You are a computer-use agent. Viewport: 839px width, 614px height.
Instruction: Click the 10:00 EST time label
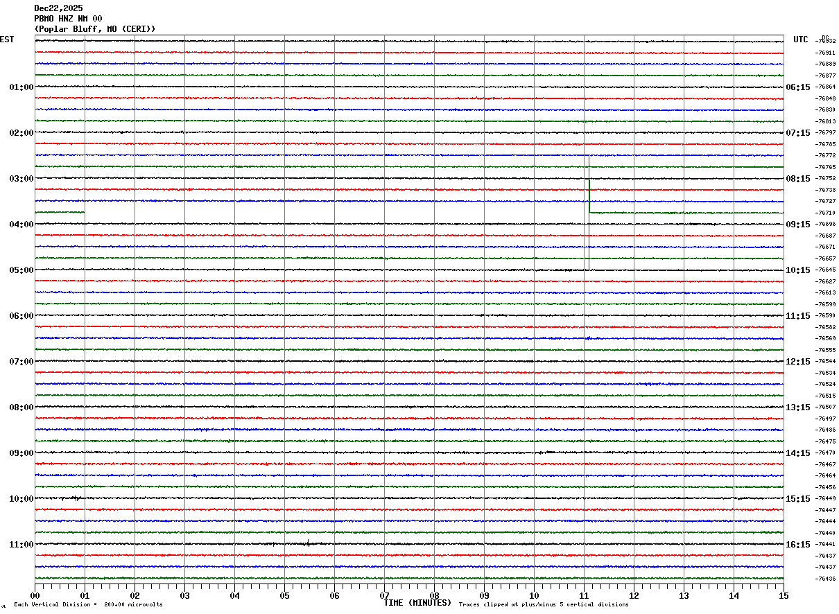click(21, 499)
